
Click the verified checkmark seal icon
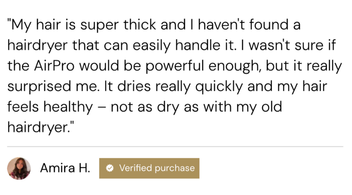point(110,168)
